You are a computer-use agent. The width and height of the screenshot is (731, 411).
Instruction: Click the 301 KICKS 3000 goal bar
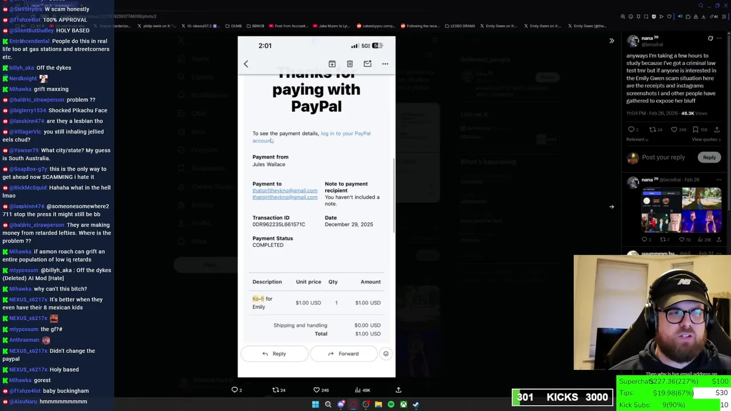[563, 397]
